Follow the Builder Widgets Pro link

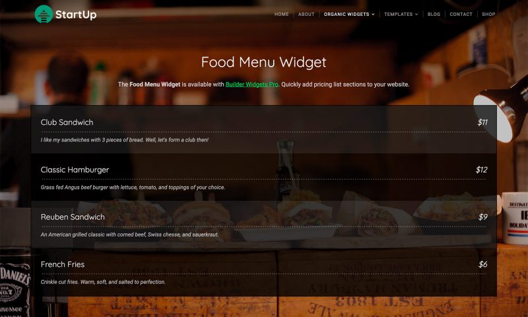click(252, 85)
